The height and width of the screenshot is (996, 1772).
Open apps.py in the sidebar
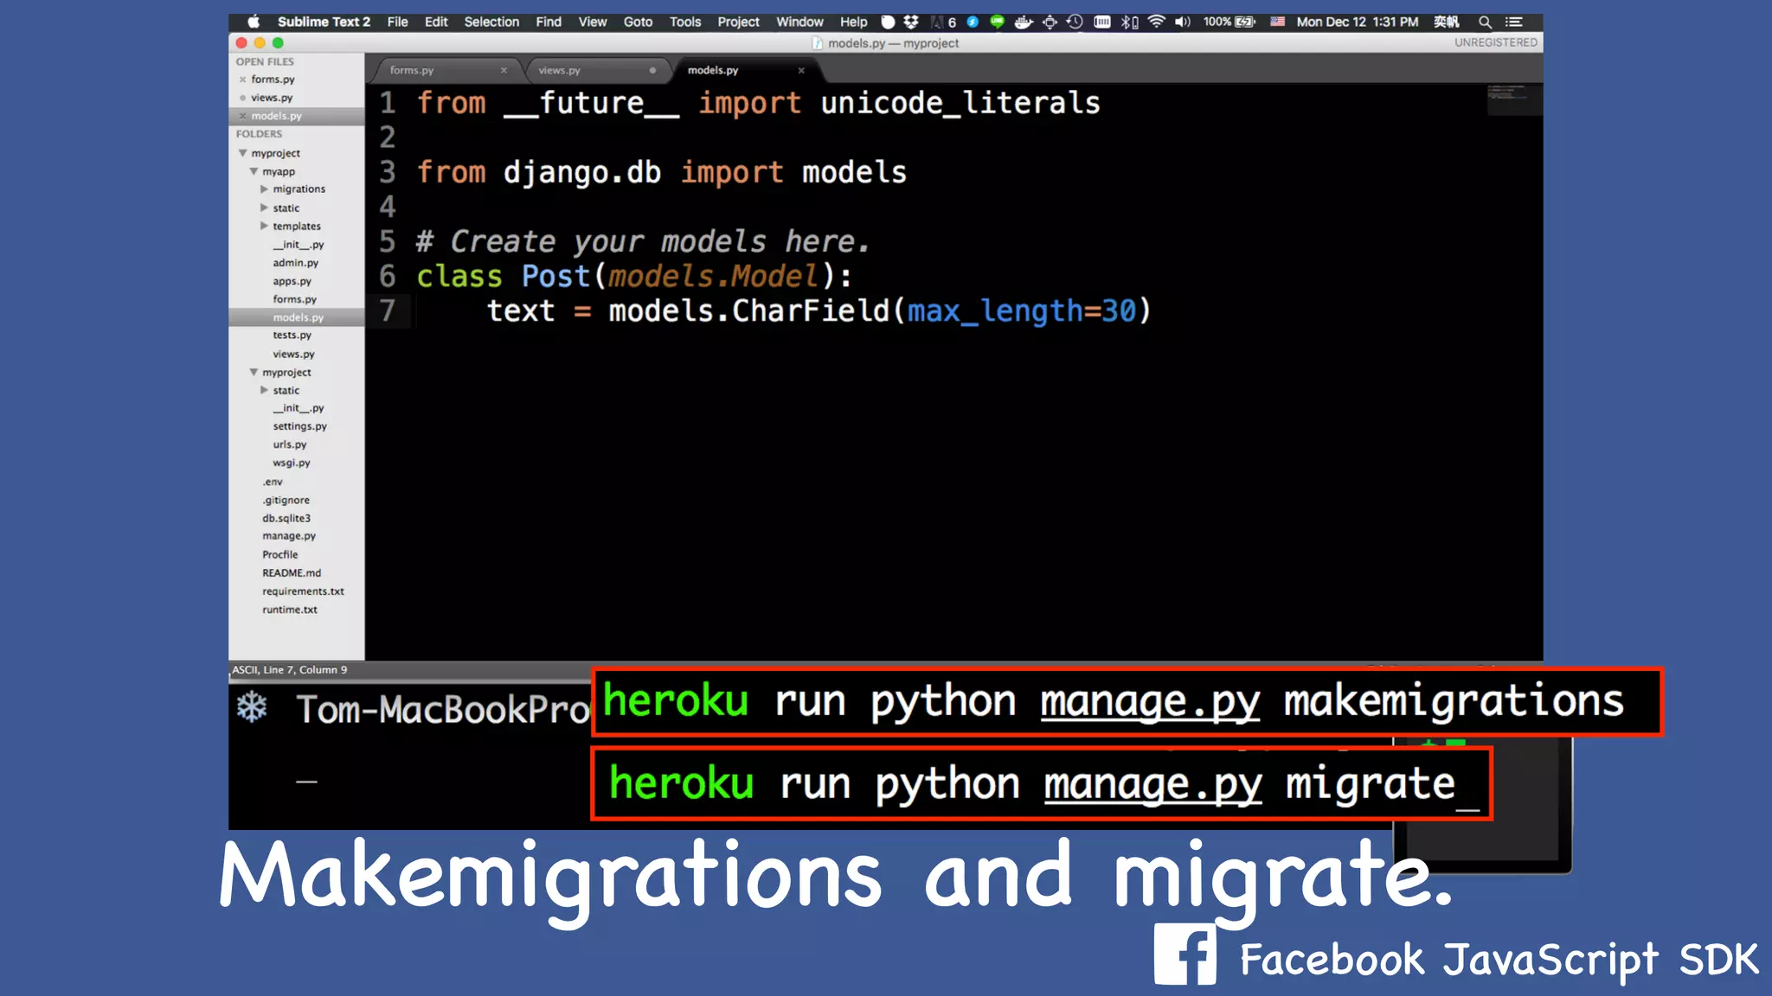pos(292,281)
